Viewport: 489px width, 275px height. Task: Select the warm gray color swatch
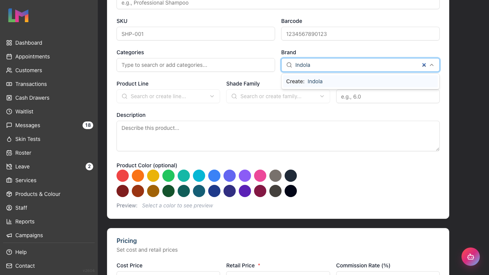point(275,176)
